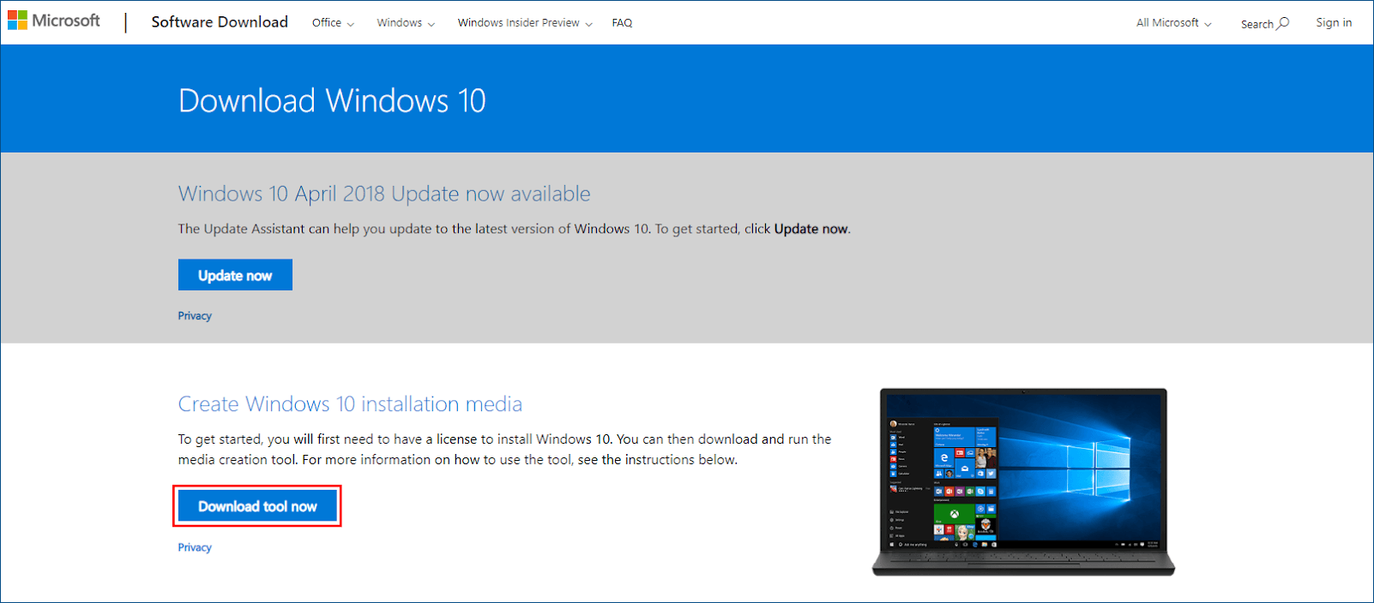Click the Create Windows 10 installation media heading
This screenshot has height=603, width=1374.
tap(350, 403)
